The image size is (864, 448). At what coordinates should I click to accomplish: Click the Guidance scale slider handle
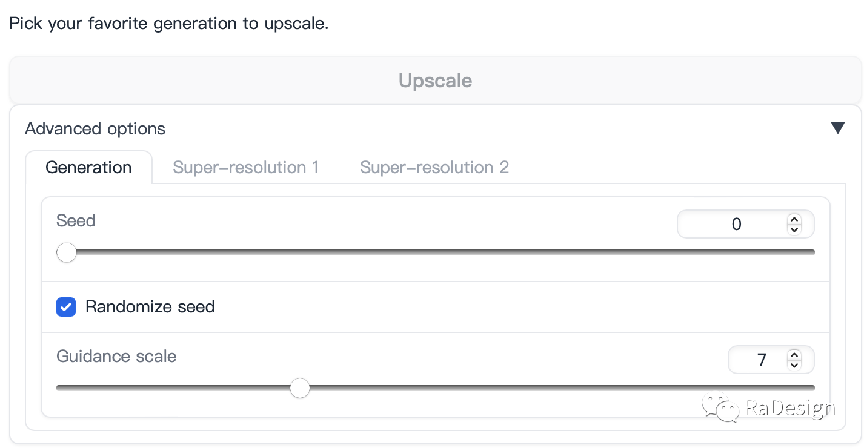point(300,388)
